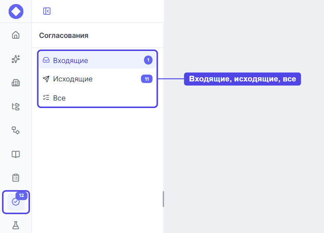The width and height of the screenshot is (324, 233).
Task: Open the sparkles AI assistant icon
Action: [x=16, y=59]
